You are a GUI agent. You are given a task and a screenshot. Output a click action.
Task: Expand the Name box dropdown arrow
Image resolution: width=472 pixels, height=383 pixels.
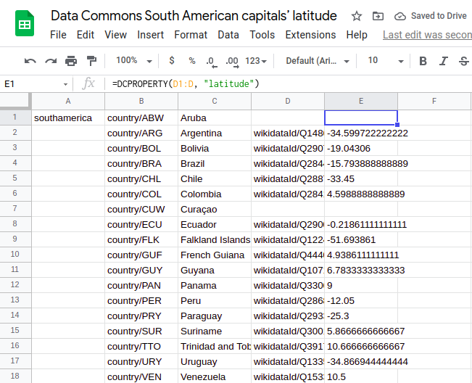tap(65, 84)
